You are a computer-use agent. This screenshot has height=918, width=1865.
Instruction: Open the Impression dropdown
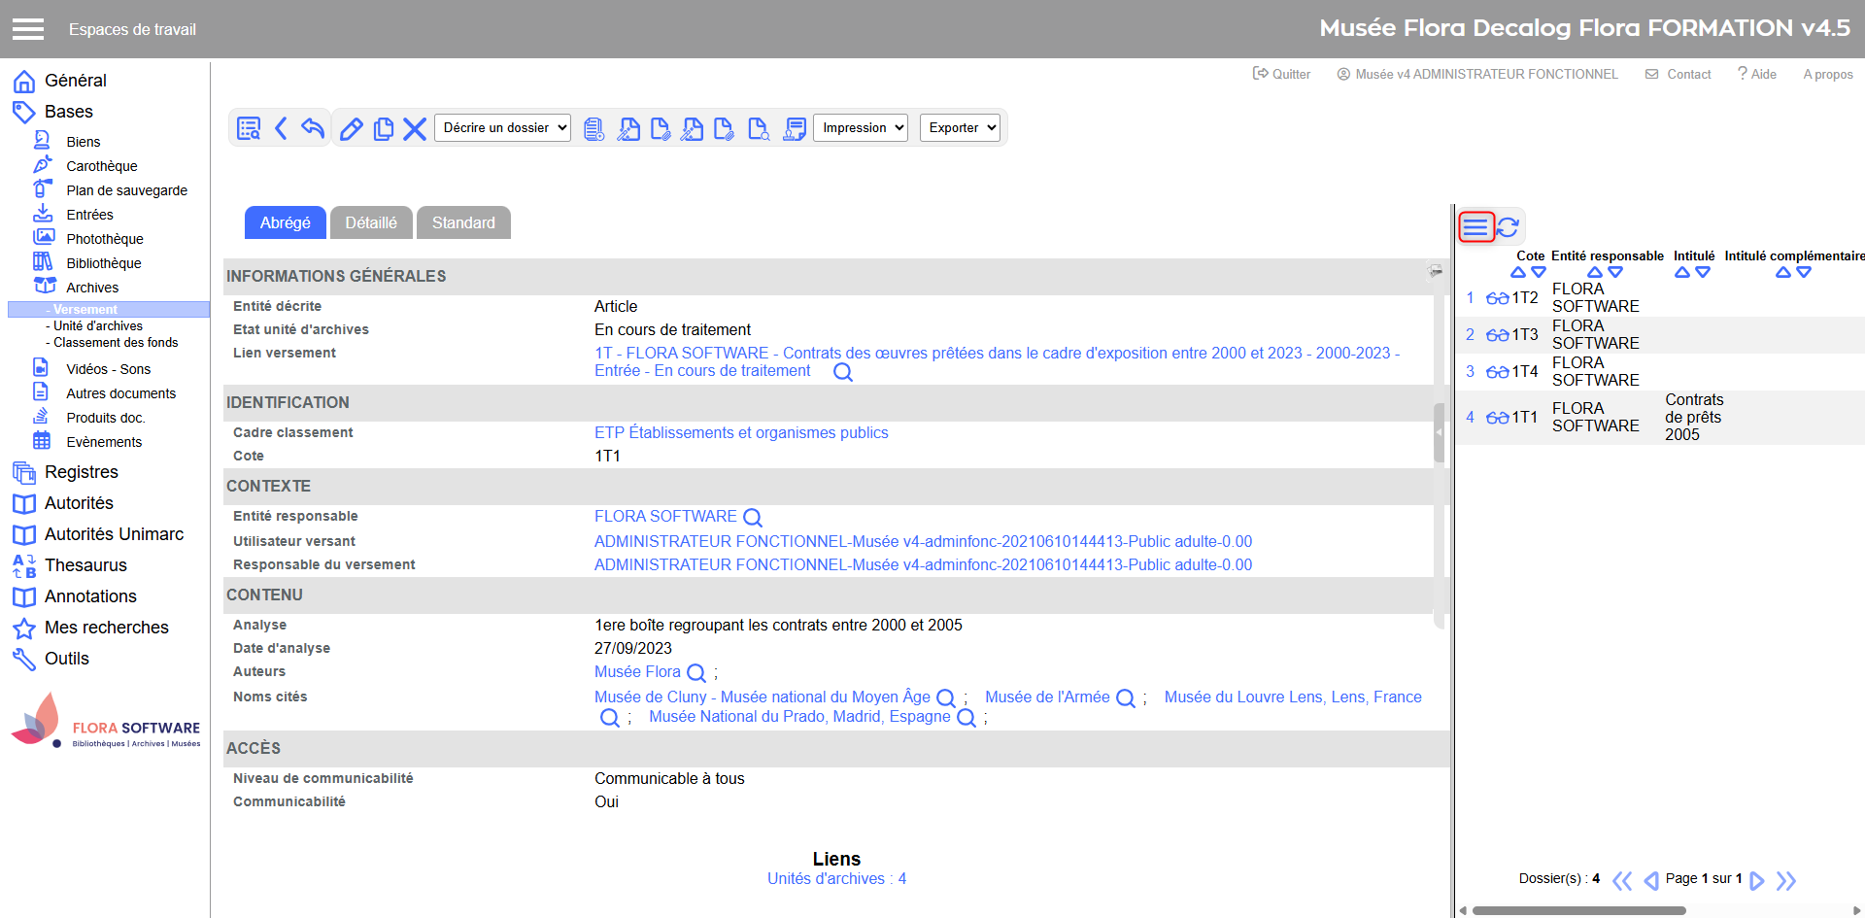click(860, 128)
